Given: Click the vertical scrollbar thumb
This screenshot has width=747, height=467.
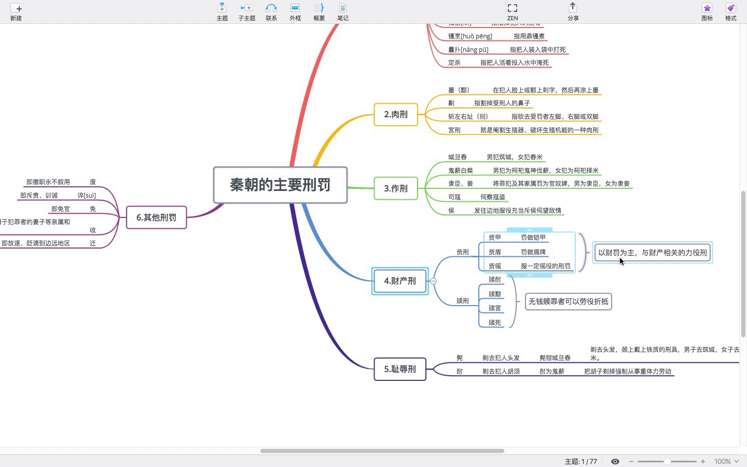Looking at the screenshot, I should point(743,264).
